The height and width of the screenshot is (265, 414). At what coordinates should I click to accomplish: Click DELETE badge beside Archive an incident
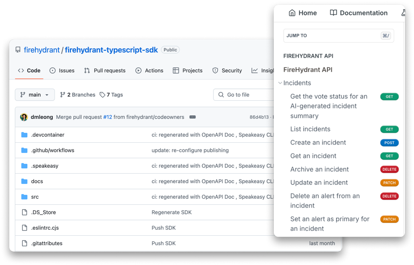(389, 170)
